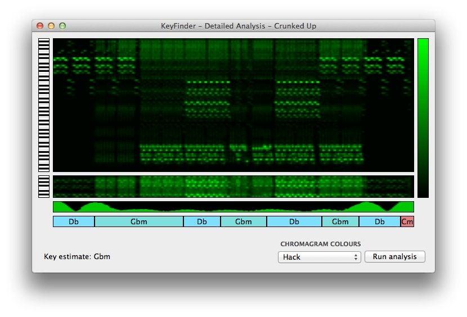Maximize the window with green button
467x317 pixels.
[62, 26]
